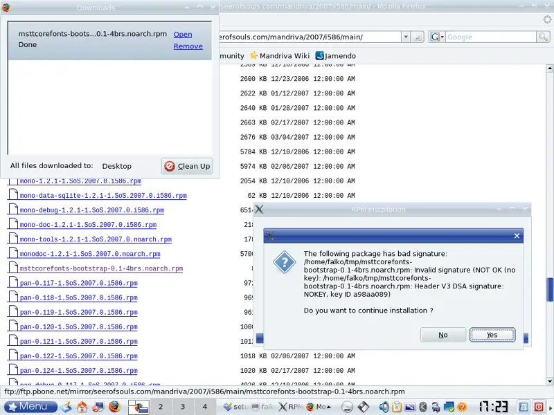554x415 pixels.
Task: Open pan-0.118-1.SoS.2007.0.i586.rpm link
Action: tap(78, 298)
